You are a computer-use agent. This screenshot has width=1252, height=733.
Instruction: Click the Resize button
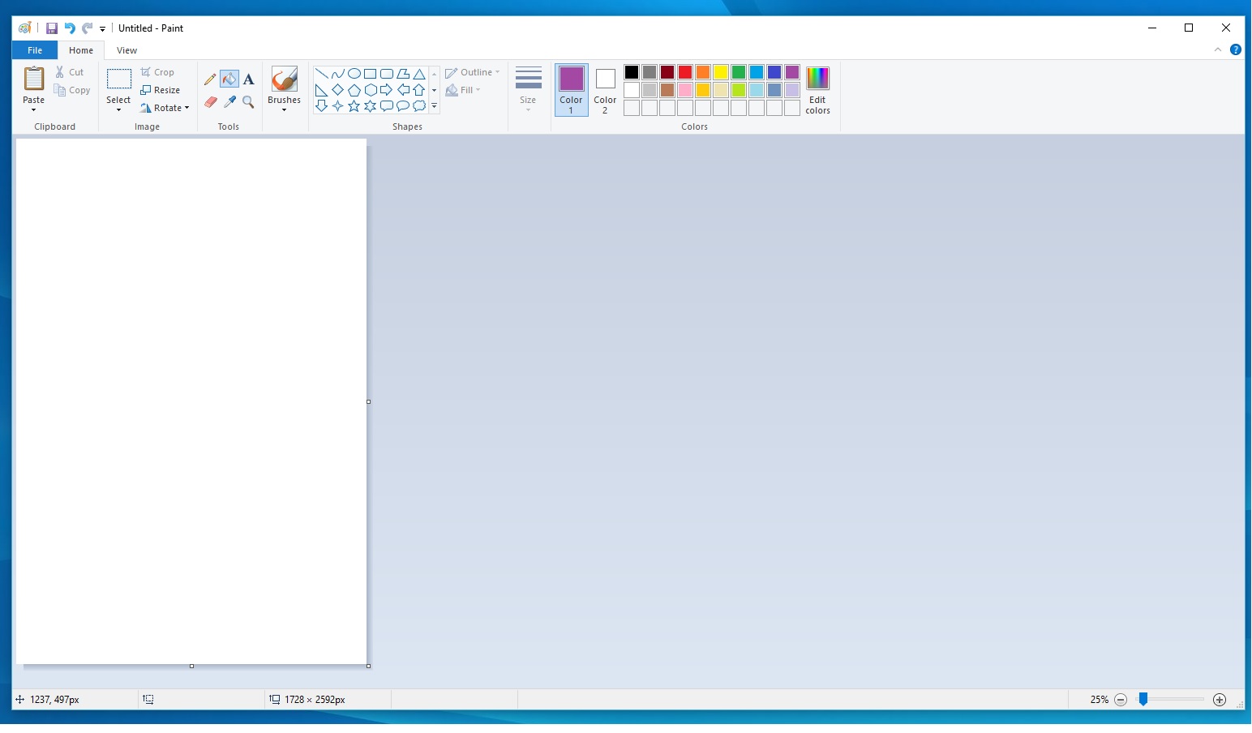[x=160, y=90]
